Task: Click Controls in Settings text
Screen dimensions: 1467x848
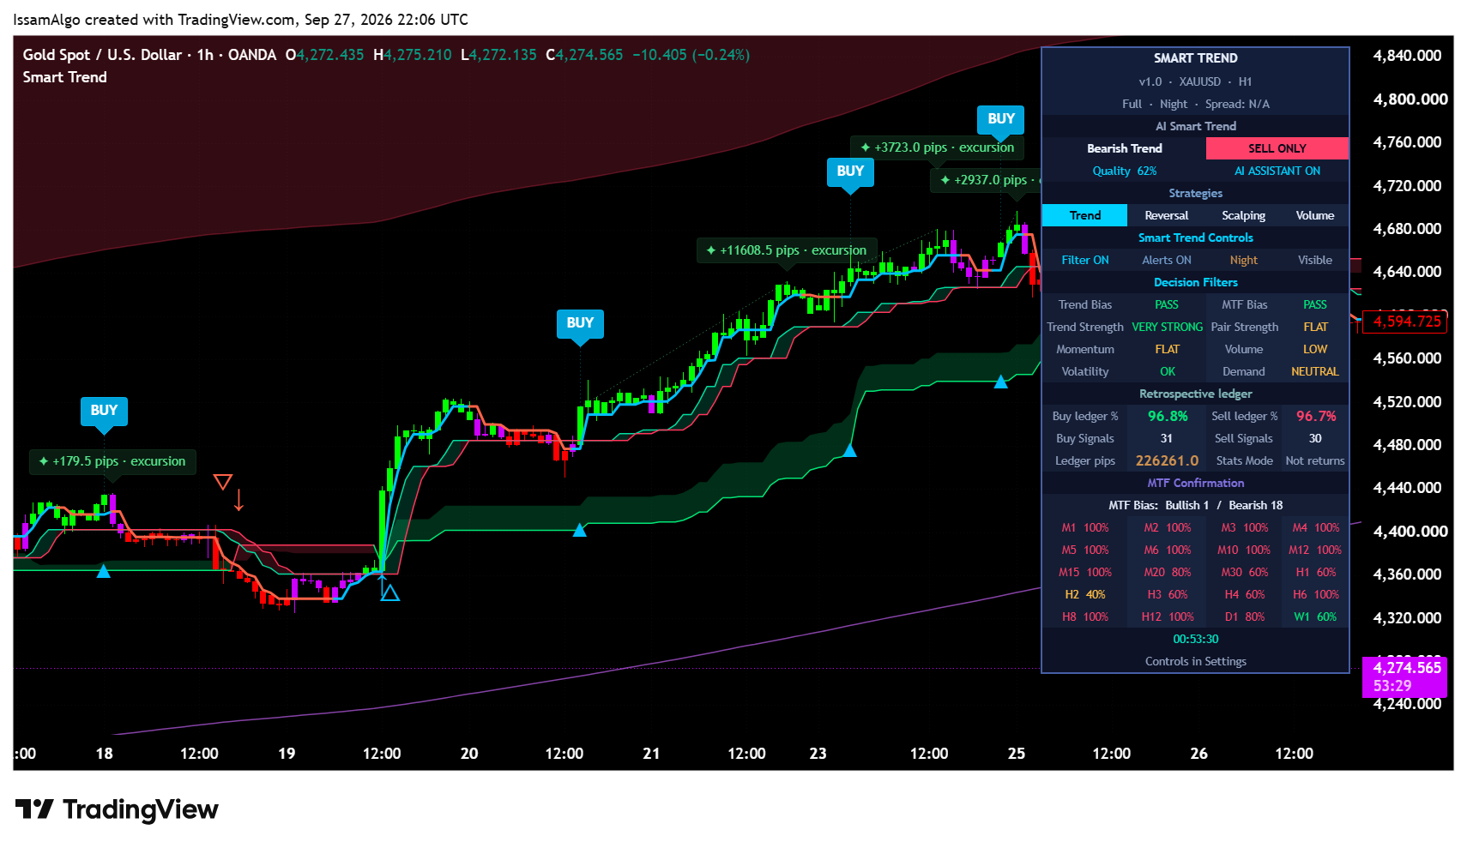Action: coord(1195,661)
